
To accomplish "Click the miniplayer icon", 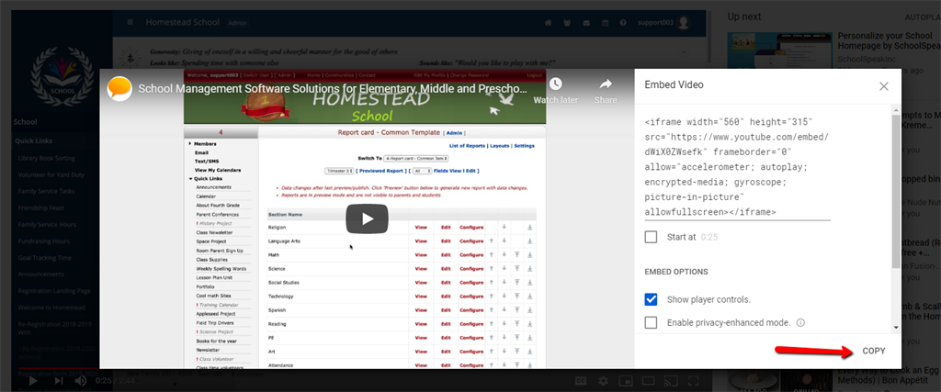I will 625,381.
